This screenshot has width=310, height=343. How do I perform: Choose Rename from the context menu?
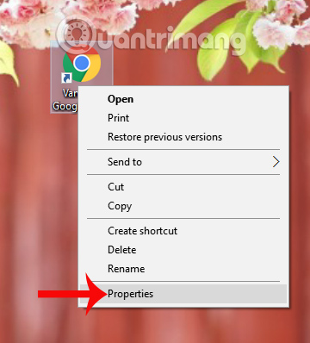pos(183,269)
